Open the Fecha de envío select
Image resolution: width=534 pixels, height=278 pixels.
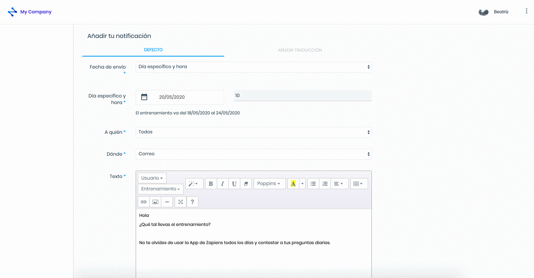(254, 67)
